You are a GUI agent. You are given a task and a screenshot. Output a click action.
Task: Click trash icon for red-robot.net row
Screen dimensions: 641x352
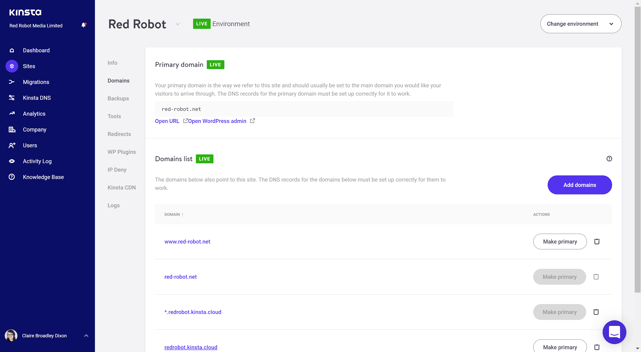point(596,277)
